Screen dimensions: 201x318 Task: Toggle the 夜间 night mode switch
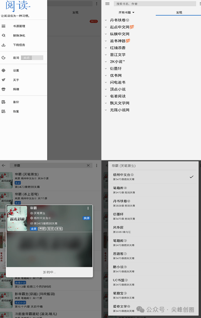(32, 58)
